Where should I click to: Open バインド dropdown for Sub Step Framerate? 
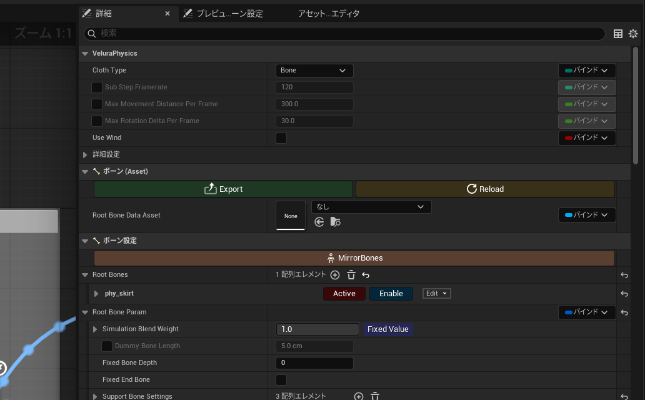click(x=587, y=87)
